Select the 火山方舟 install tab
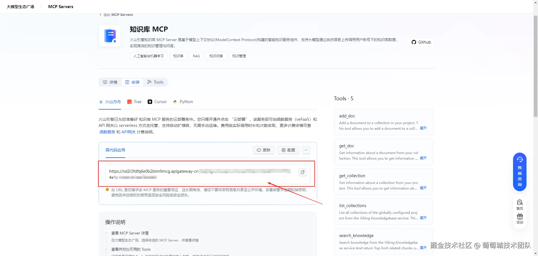The image size is (538, 256). 110,102
